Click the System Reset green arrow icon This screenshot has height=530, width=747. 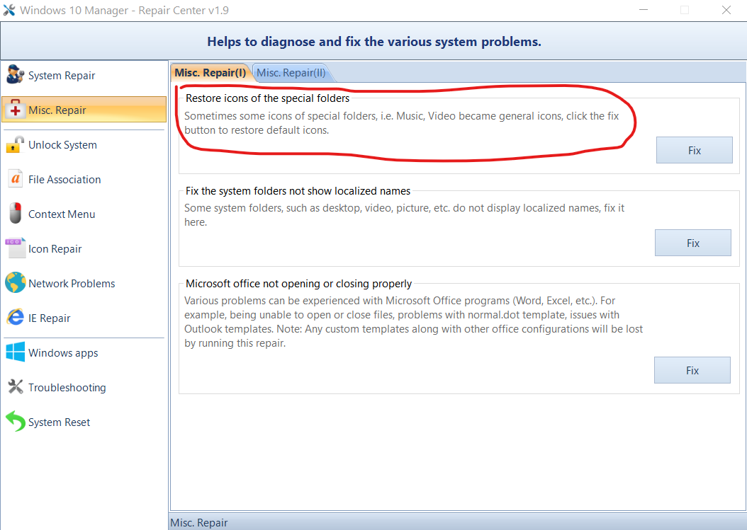(x=16, y=422)
